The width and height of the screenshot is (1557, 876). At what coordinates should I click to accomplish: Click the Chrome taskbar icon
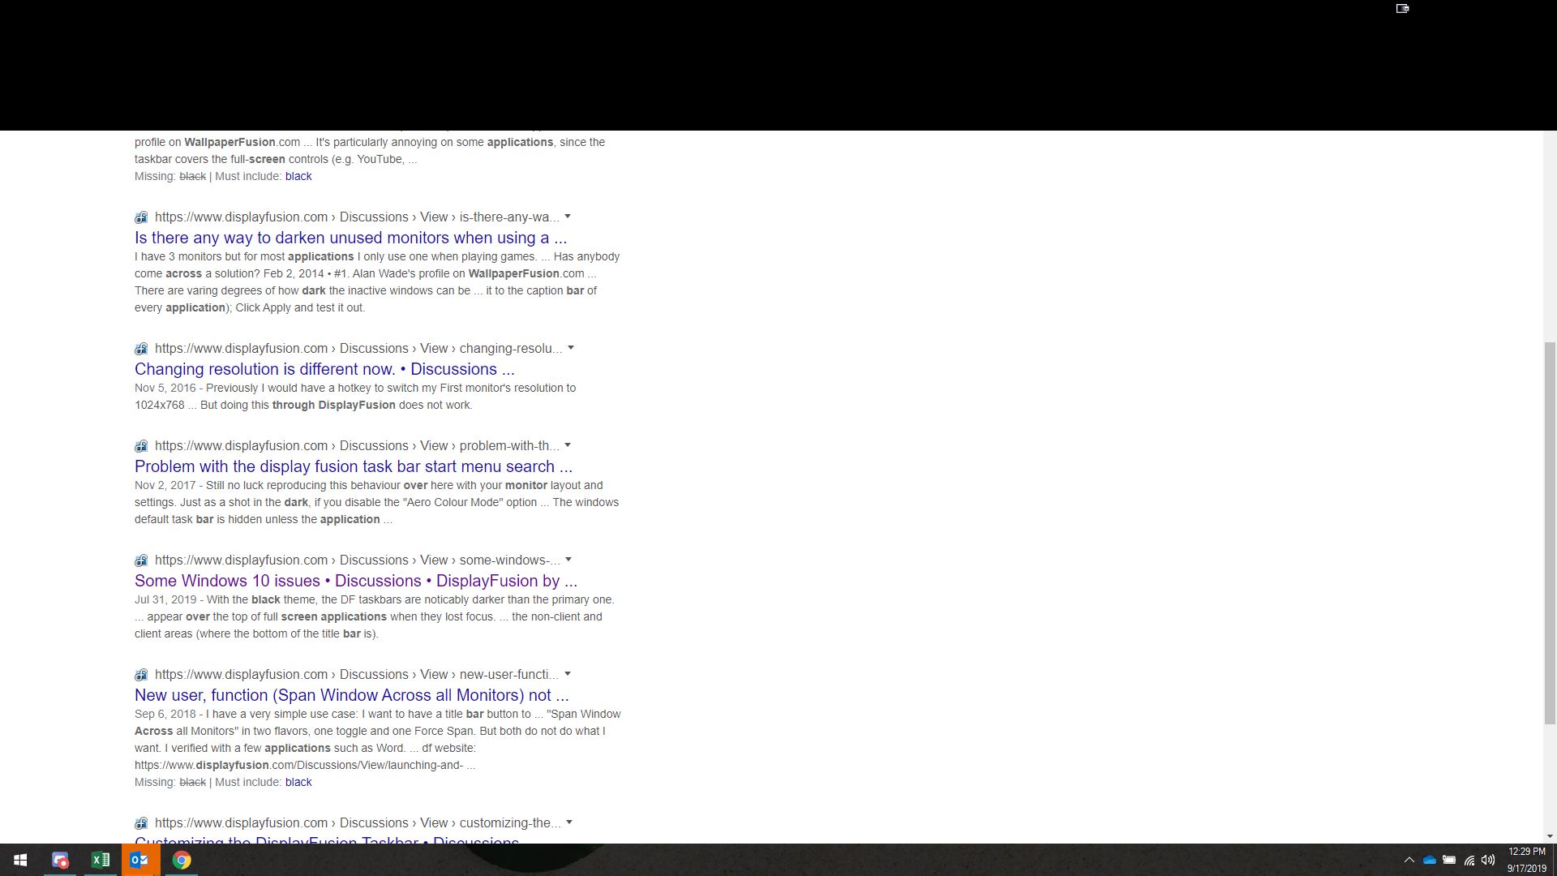coord(182,860)
